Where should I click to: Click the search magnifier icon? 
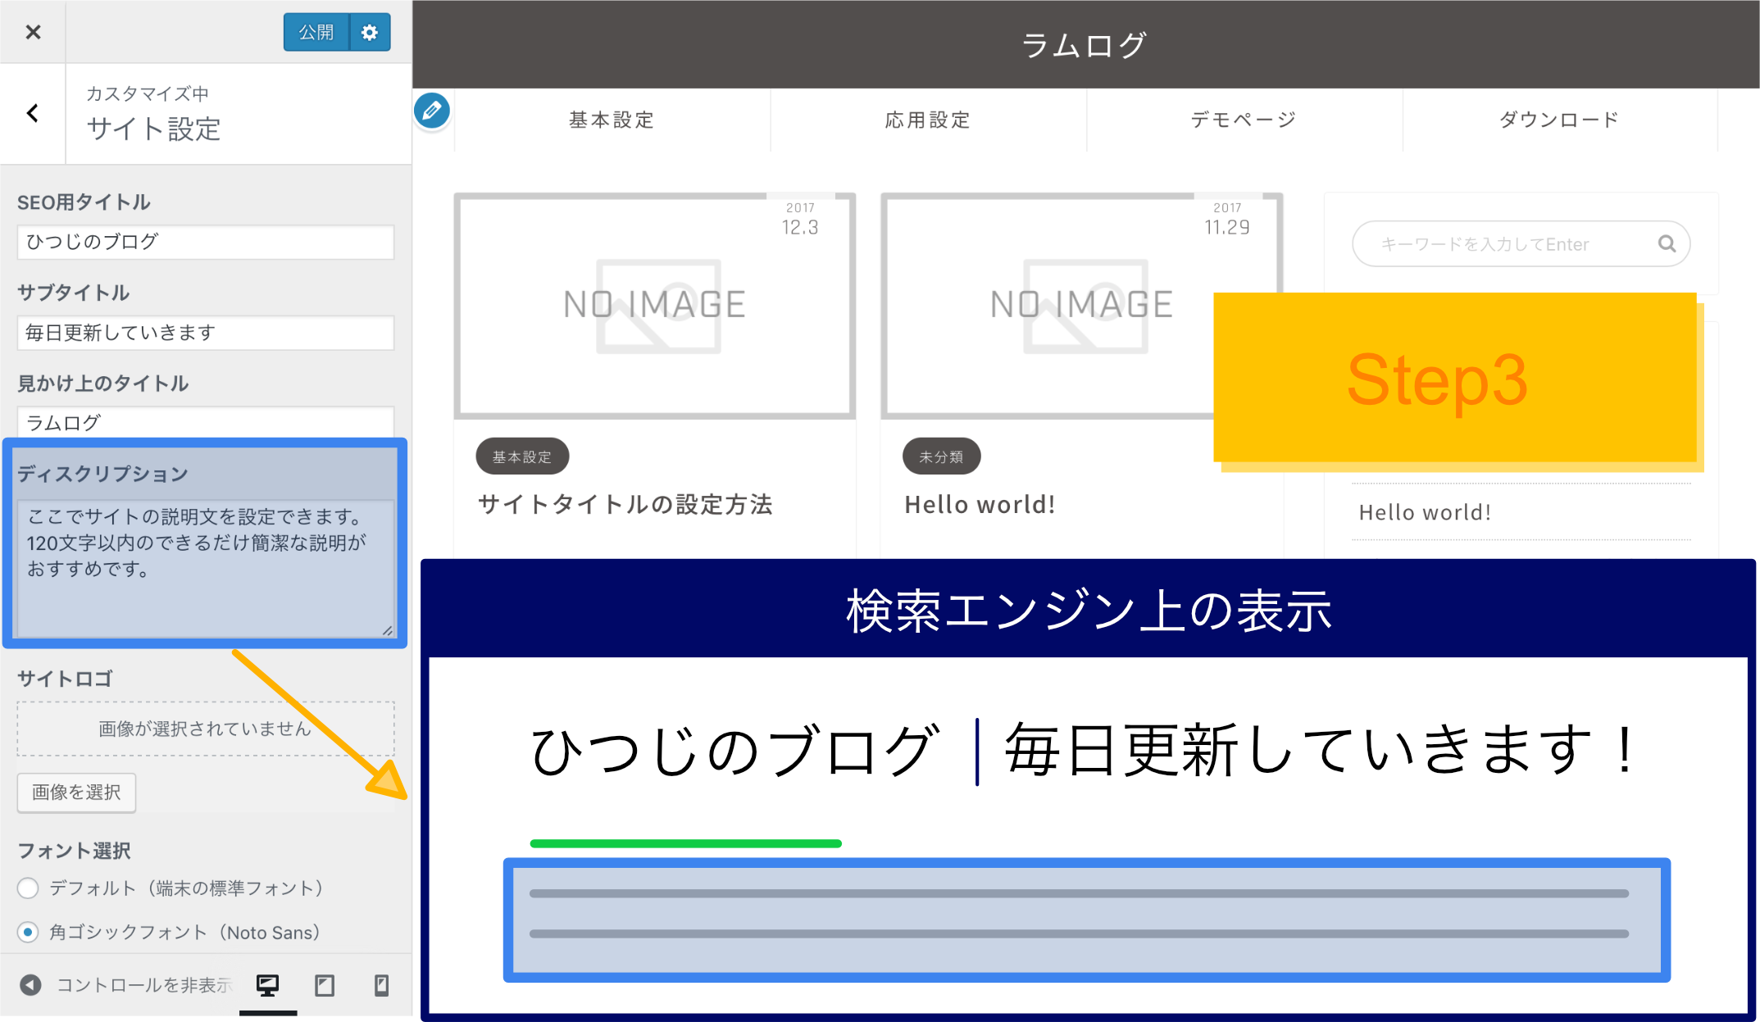[x=1667, y=243]
